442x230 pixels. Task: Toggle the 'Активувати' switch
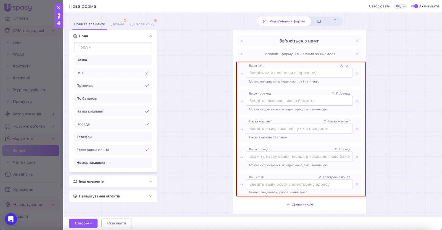pos(414,6)
